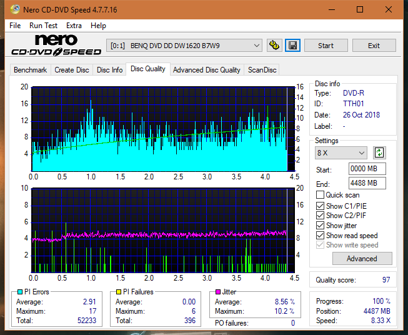Image resolution: width=408 pixels, height=335 pixels.
Task: Switch to the Disc Info tab
Action: (109, 70)
